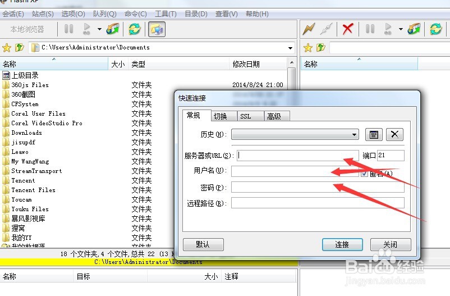The width and height of the screenshot is (450, 296).
Task: Click the right pane play icon
Action: coord(388,29)
